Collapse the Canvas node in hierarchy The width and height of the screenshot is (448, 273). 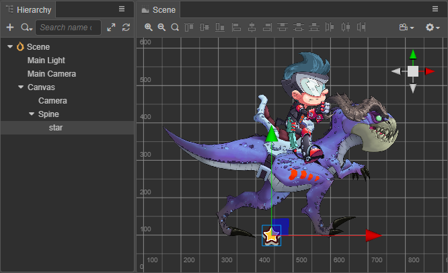pyautogui.click(x=21, y=87)
